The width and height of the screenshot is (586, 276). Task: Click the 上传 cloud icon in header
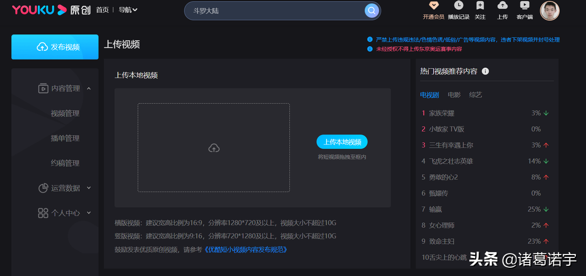click(502, 6)
